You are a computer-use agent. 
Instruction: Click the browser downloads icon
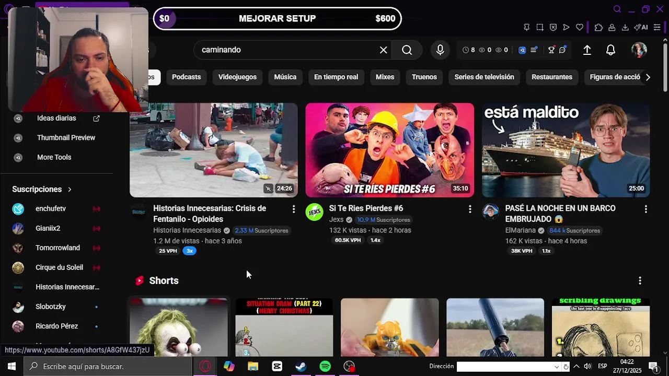click(x=625, y=28)
